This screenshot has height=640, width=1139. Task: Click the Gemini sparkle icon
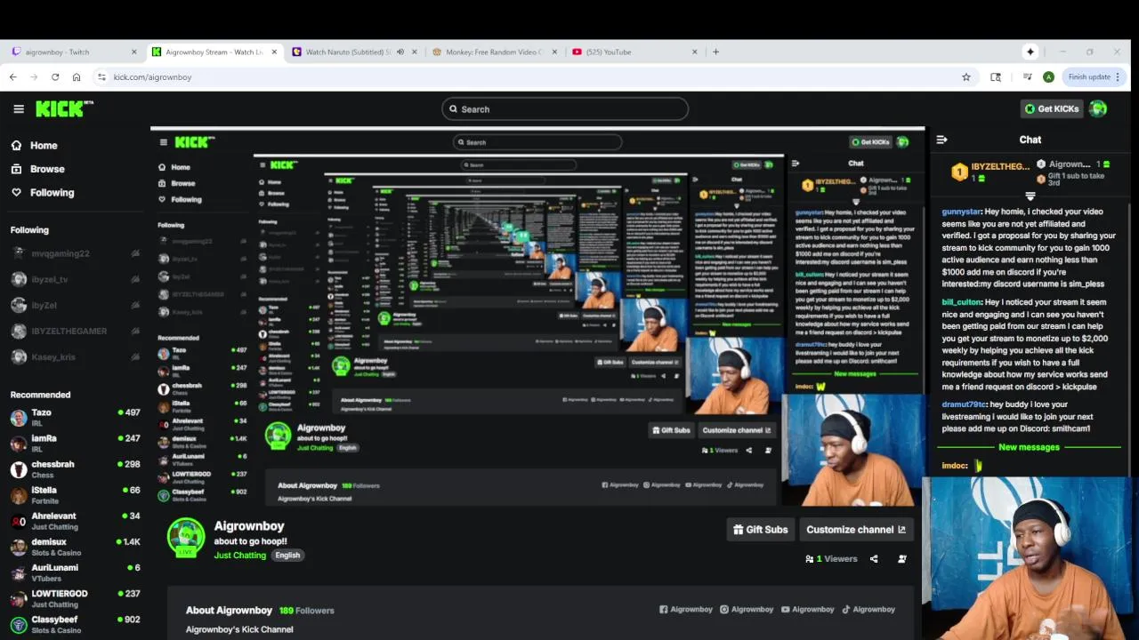point(1030,52)
